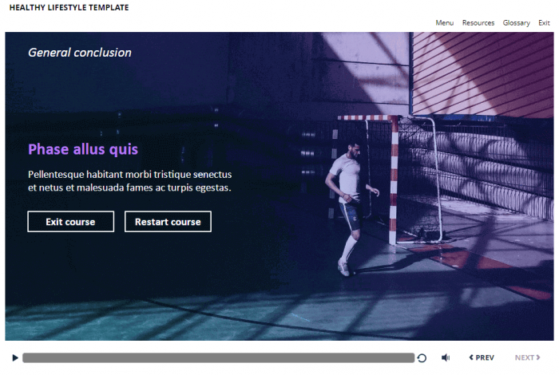Click the right arrow beside NEXT
Viewport: 559px width, 375px height.
tap(537, 358)
